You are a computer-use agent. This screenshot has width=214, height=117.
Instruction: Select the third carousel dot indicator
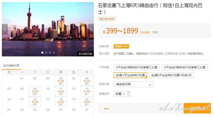50,52
